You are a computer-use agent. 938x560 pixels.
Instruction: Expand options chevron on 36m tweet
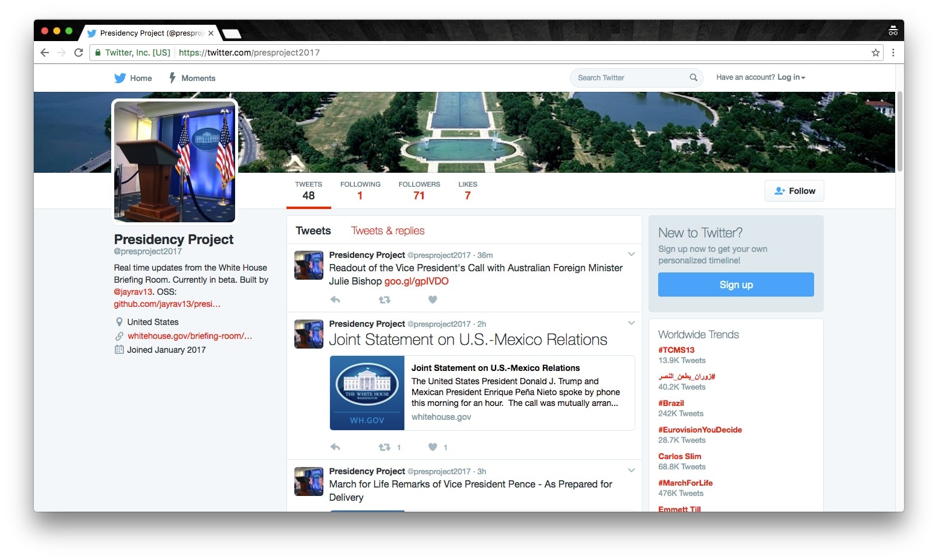tap(631, 254)
